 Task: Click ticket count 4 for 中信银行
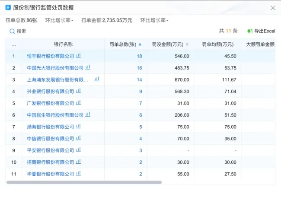click(x=140, y=139)
